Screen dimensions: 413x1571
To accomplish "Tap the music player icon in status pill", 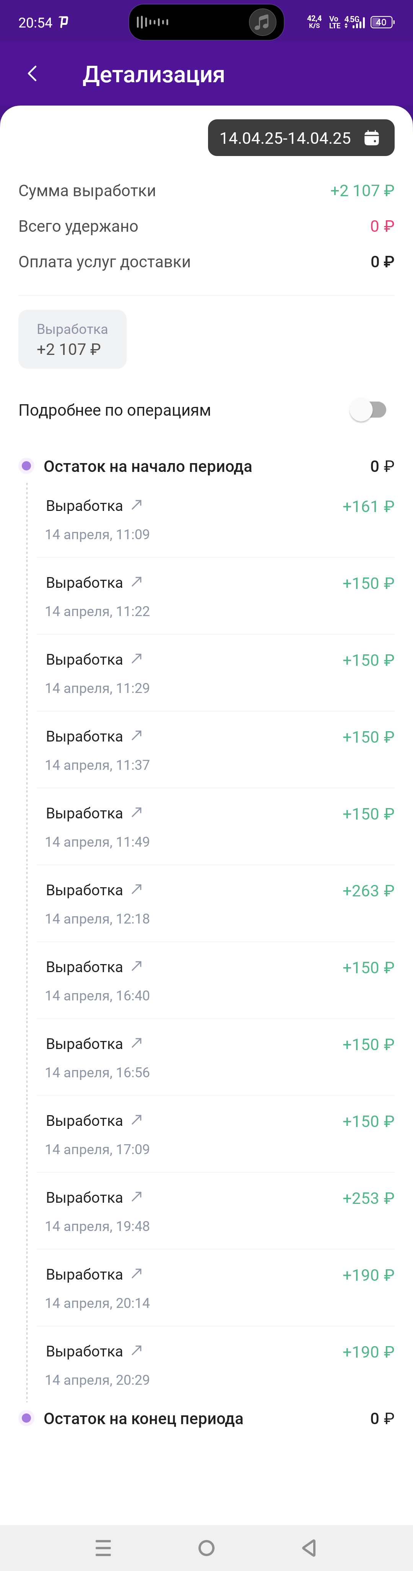I will click(x=262, y=23).
